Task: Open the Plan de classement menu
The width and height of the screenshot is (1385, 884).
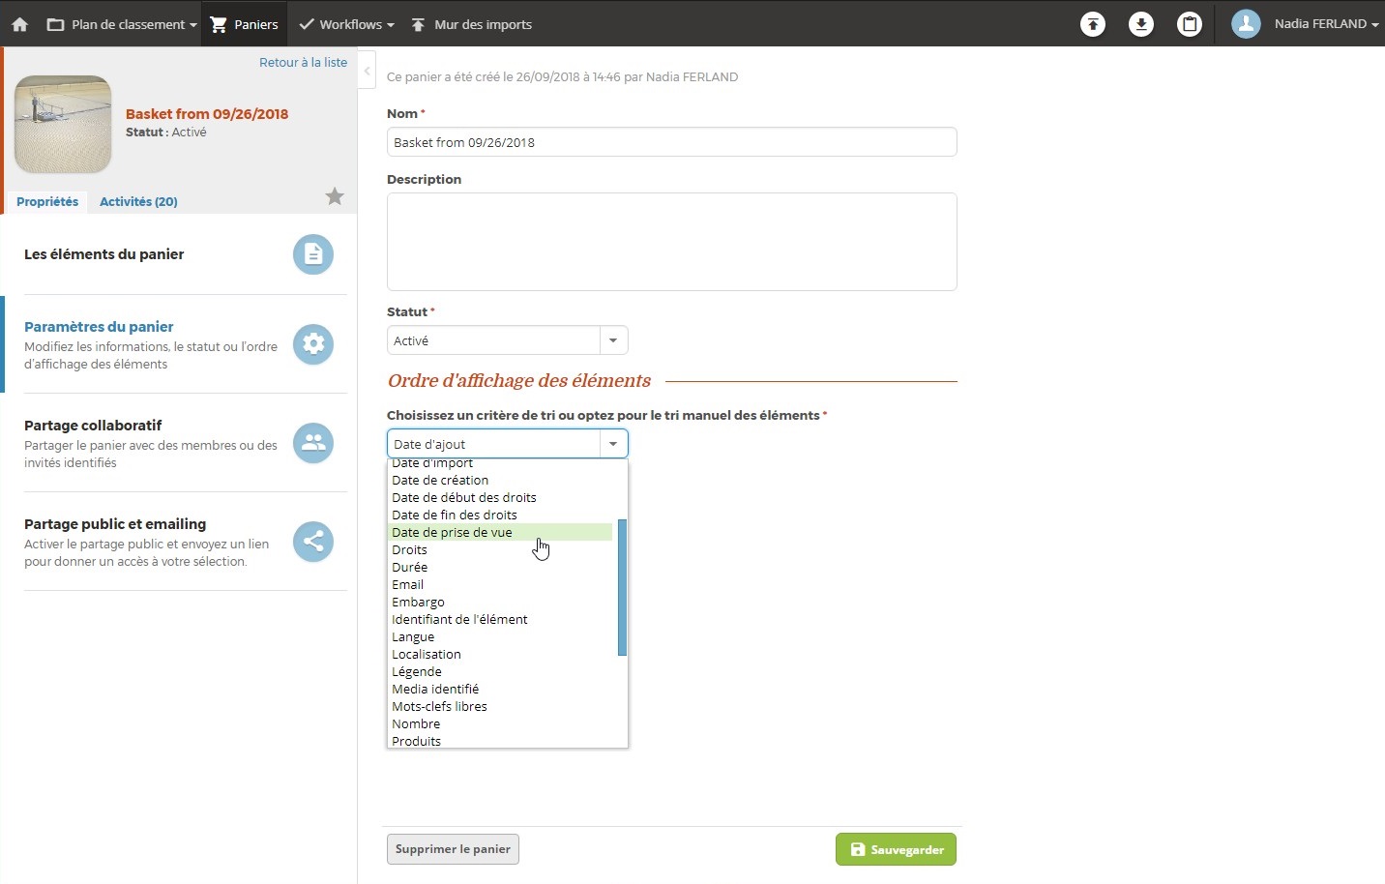Action: (x=122, y=24)
